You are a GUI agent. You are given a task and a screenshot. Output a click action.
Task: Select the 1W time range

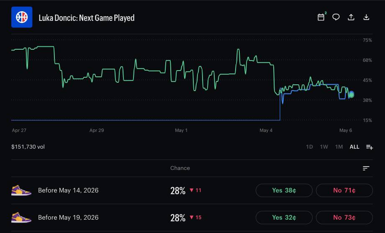324,147
